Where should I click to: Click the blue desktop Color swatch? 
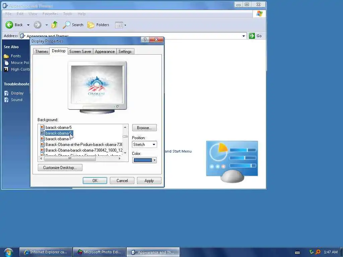pyautogui.click(x=143, y=160)
